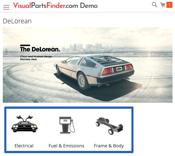Image resolution: width=175 pixels, height=156 pixels.
Task: Open the Fuel & Emissions label link
Action: 66,146
